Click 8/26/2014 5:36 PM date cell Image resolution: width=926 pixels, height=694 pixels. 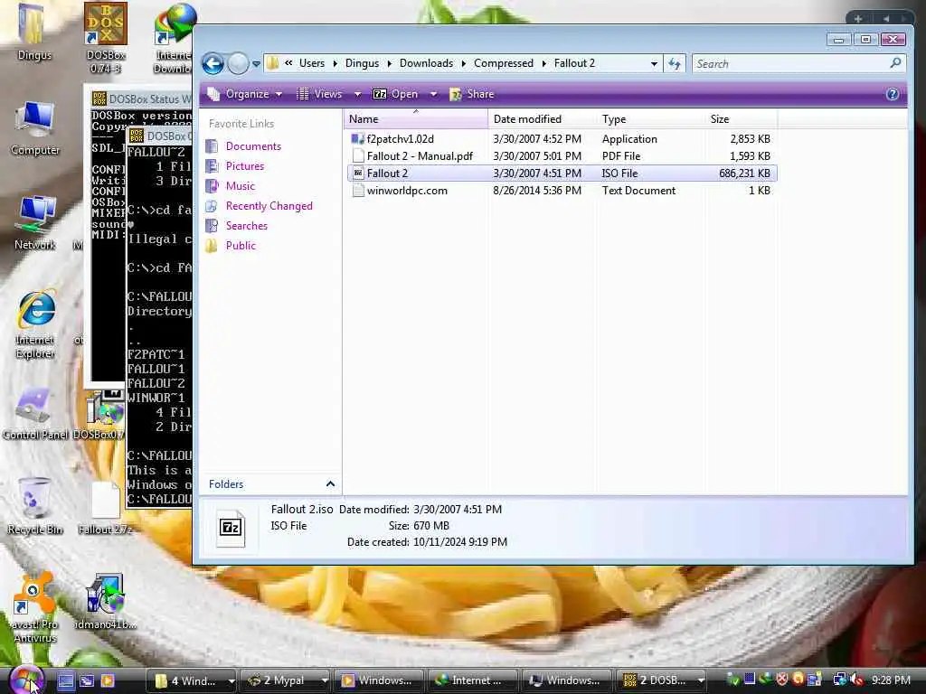point(537,190)
